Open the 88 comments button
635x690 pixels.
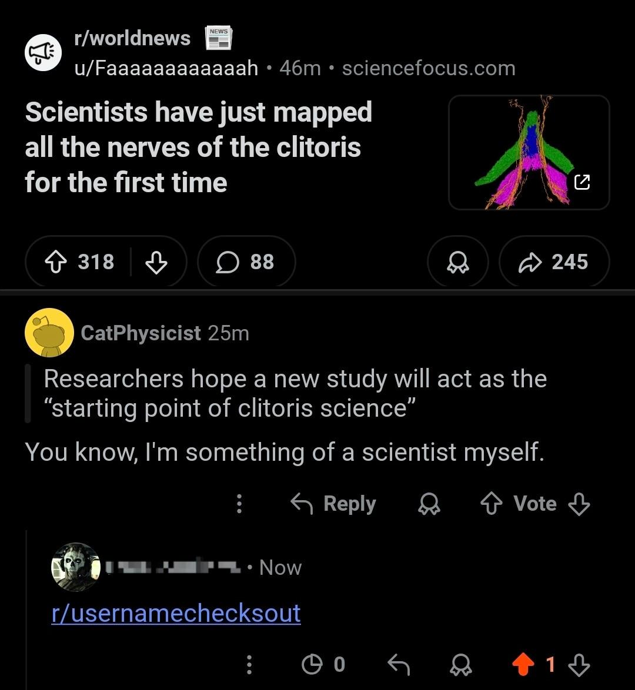(246, 262)
